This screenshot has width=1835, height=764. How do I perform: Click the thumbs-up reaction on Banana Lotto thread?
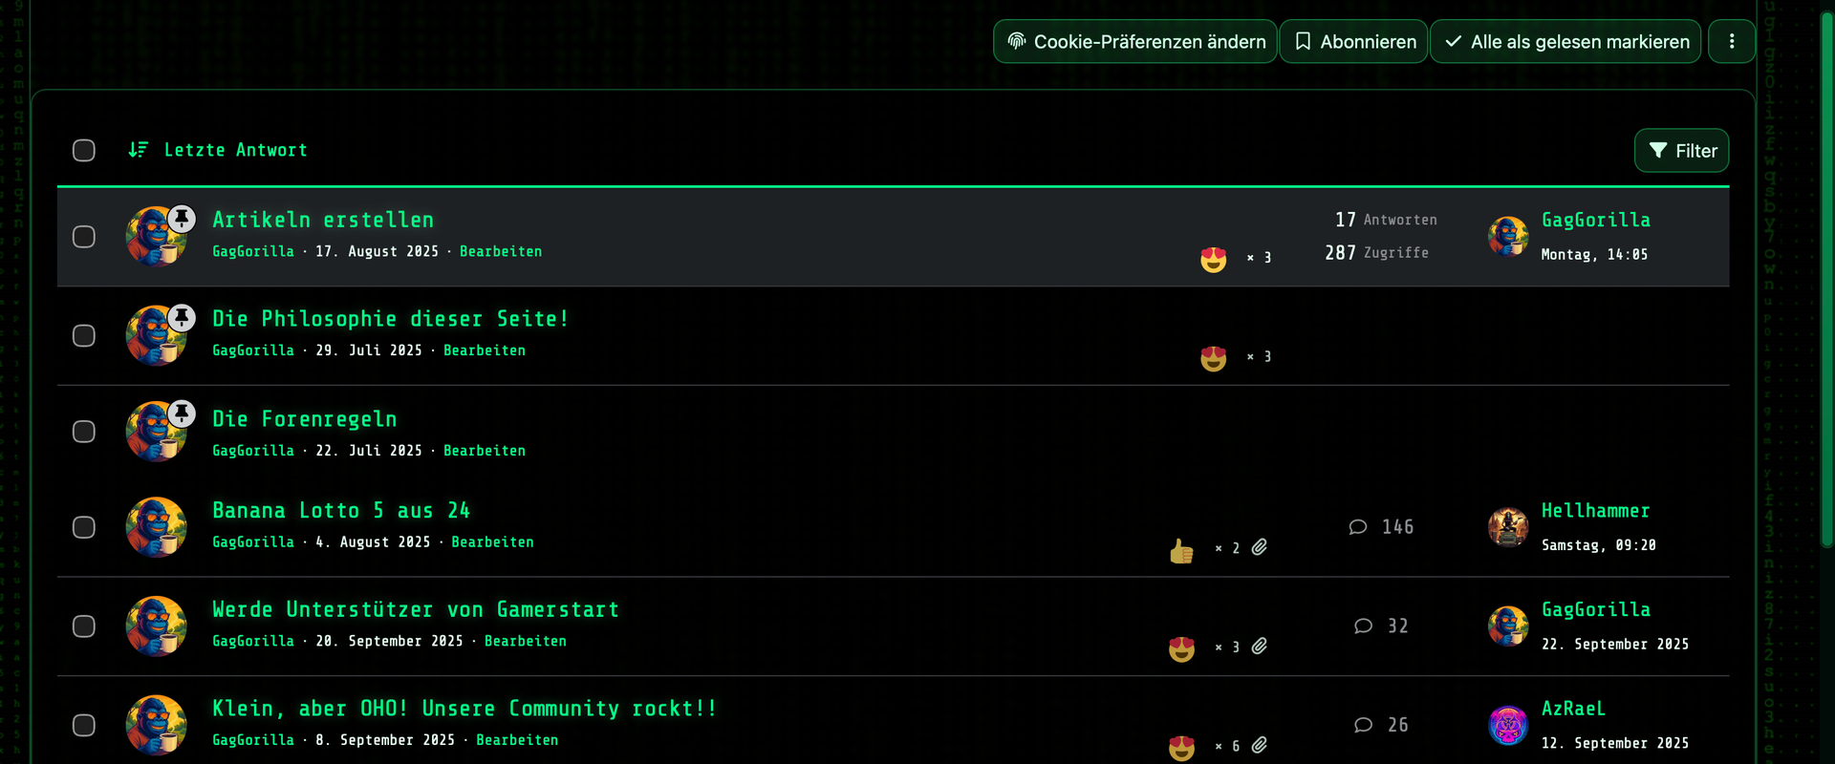click(x=1181, y=550)
